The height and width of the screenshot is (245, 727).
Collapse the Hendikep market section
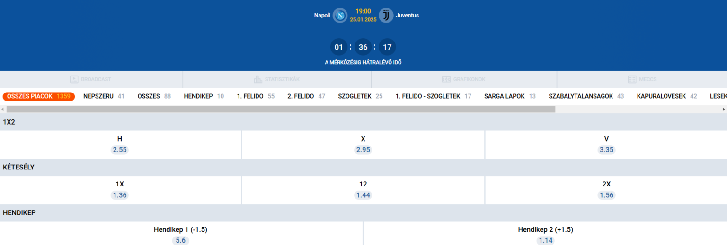point(363,213)
